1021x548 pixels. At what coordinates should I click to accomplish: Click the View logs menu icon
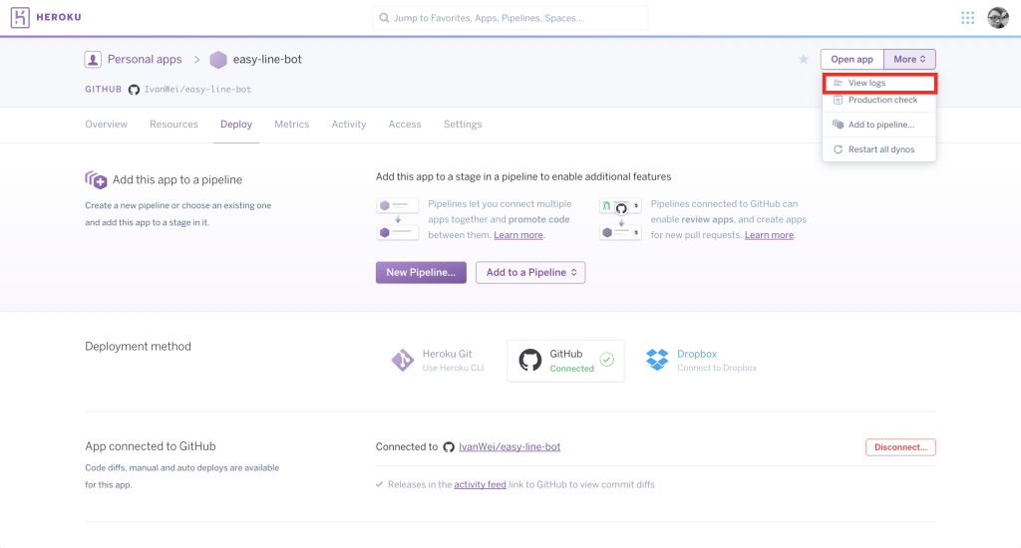[x=838, y=83]
